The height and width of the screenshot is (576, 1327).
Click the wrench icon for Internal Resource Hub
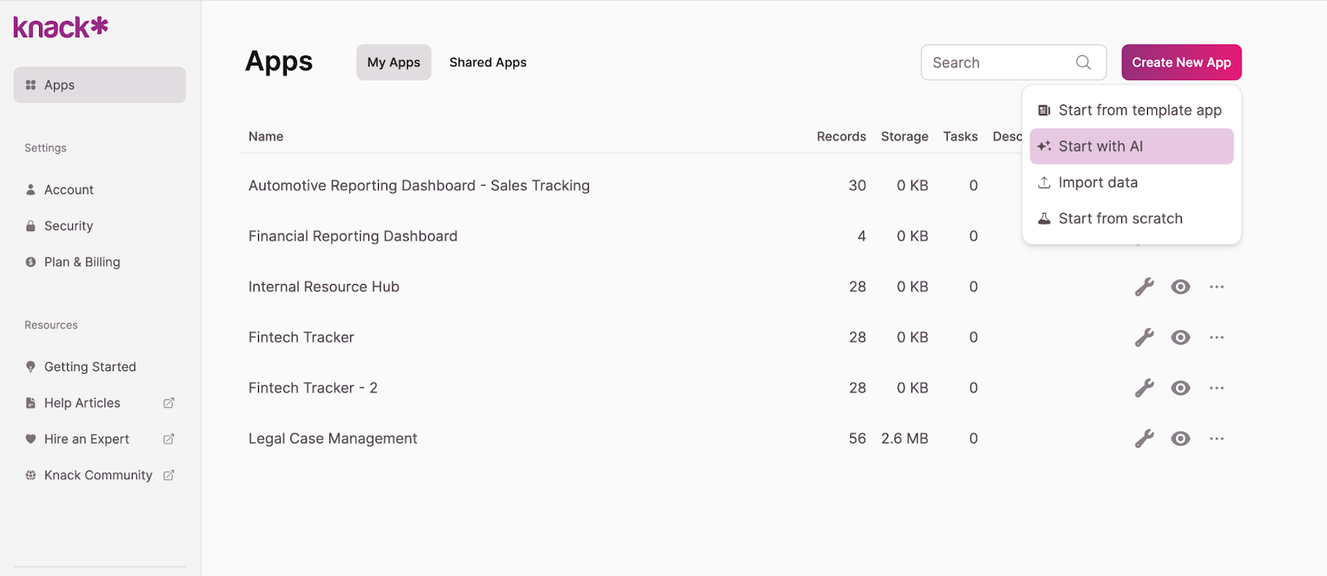1145,287
